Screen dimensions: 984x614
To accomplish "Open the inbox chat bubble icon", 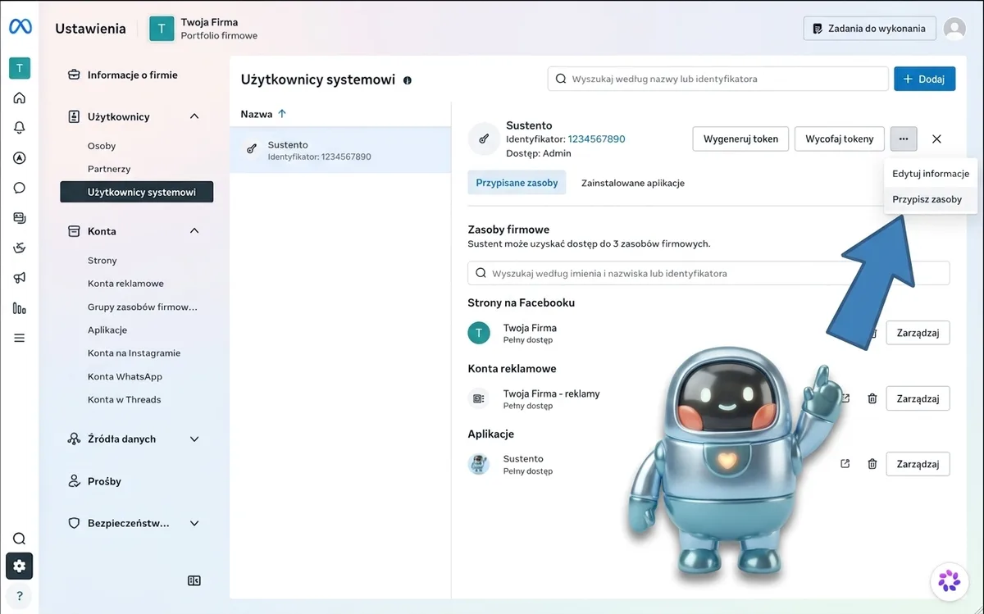I will point(20,188).
